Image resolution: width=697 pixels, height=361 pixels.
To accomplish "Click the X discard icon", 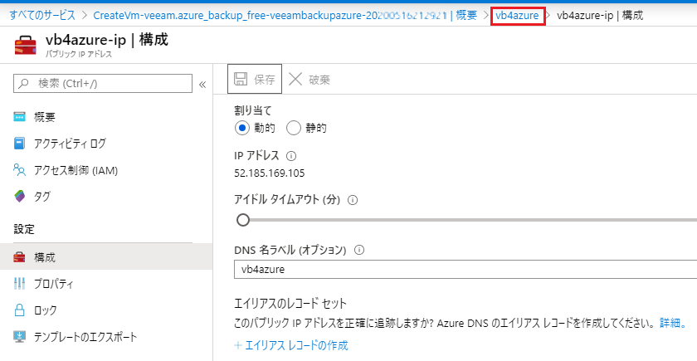I will [x=295, y=79].
